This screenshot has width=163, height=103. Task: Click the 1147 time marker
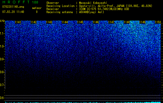111,22
